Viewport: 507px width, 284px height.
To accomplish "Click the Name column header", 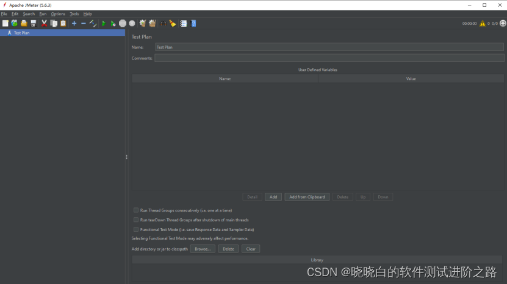I will pyautogui.click(x=225, y=78).
